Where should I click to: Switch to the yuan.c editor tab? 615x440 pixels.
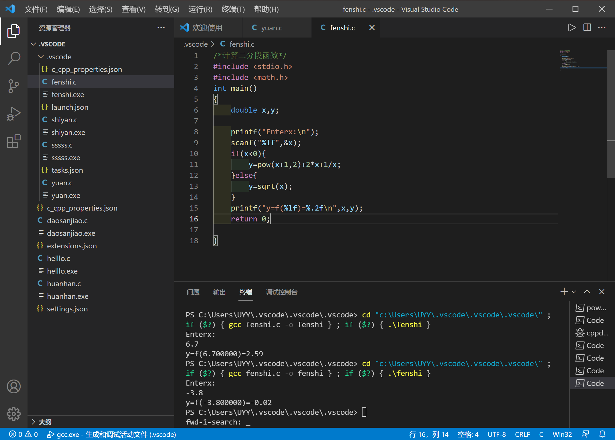point(277,27)
